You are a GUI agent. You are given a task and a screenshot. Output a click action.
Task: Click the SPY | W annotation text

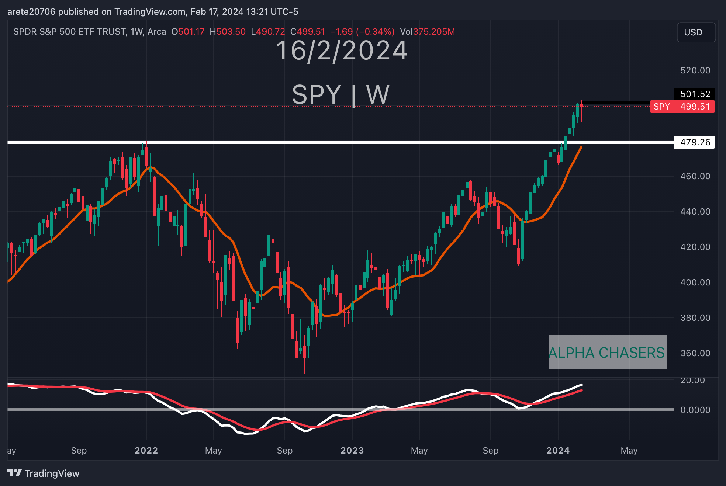(340, 94)
